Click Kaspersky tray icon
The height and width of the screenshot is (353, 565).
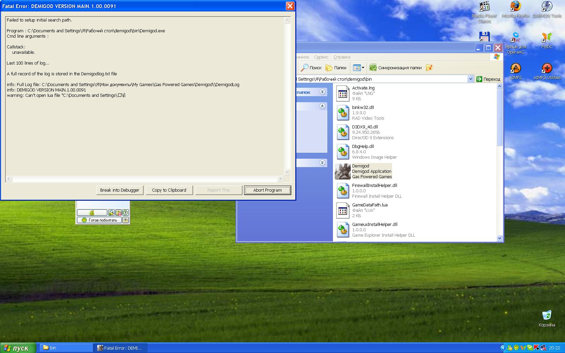point(536,348)
